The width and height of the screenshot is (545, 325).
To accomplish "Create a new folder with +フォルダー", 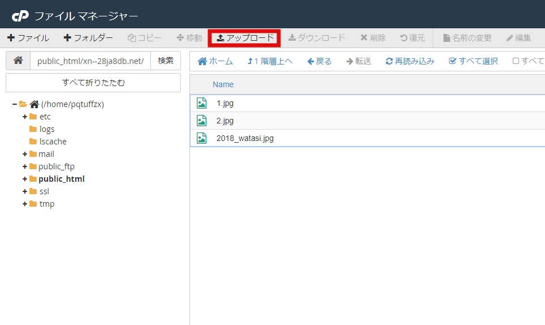I will click(x=88, y=38).
